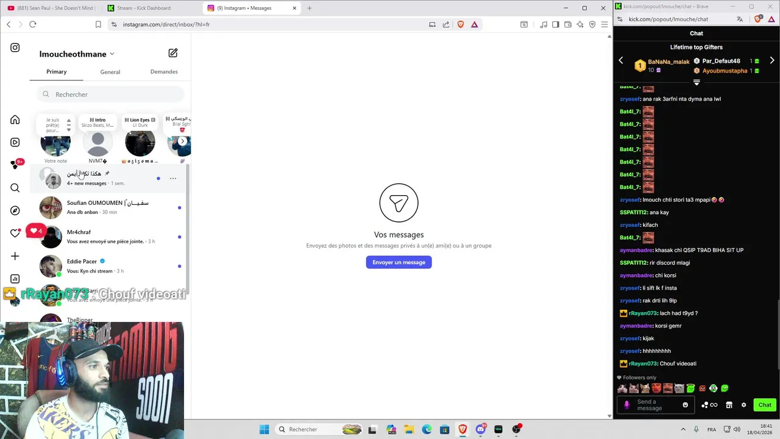Focus the Send a message chat field
The image size is (780, 439).
tap(655, 405)
